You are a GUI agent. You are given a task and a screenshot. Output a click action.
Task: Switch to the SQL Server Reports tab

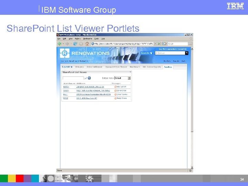[152, 67]
